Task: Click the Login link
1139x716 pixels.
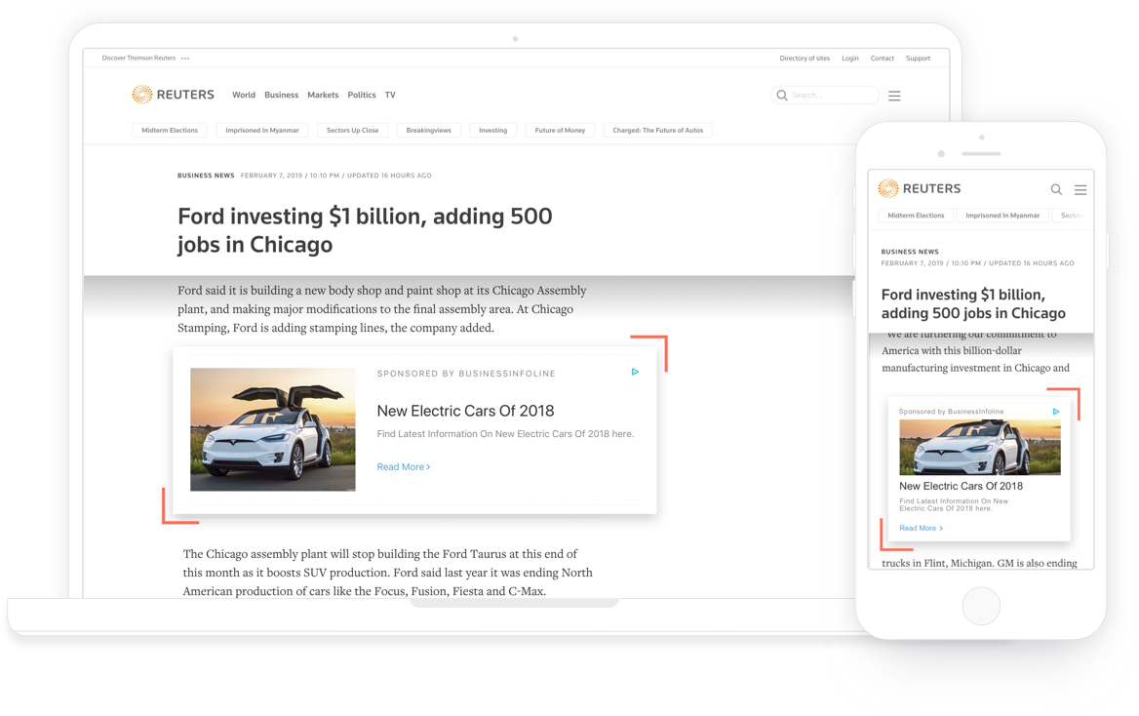Action: 850,59
